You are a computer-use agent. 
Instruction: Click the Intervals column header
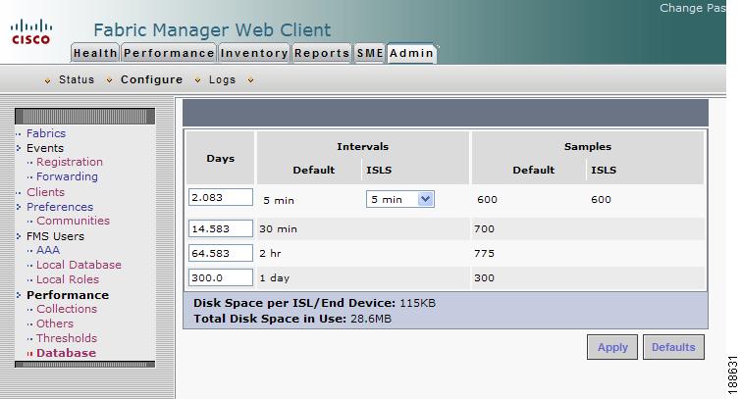coord(362,146)
